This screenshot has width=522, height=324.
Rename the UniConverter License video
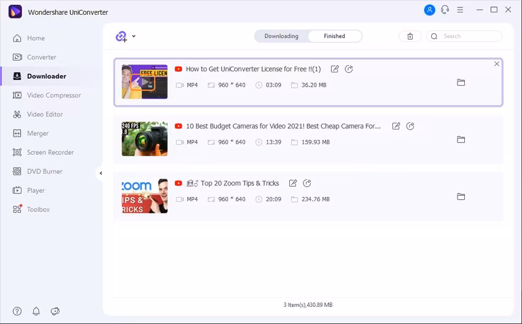[x=335, y=69]
